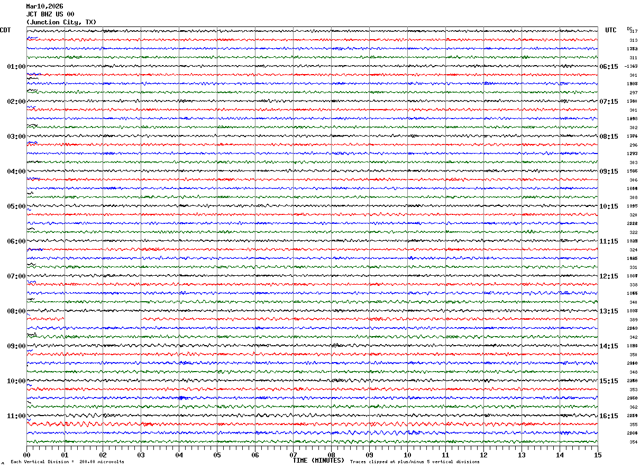
Task: Select the 06:15 UTC row label
Action: click(609, 67)
